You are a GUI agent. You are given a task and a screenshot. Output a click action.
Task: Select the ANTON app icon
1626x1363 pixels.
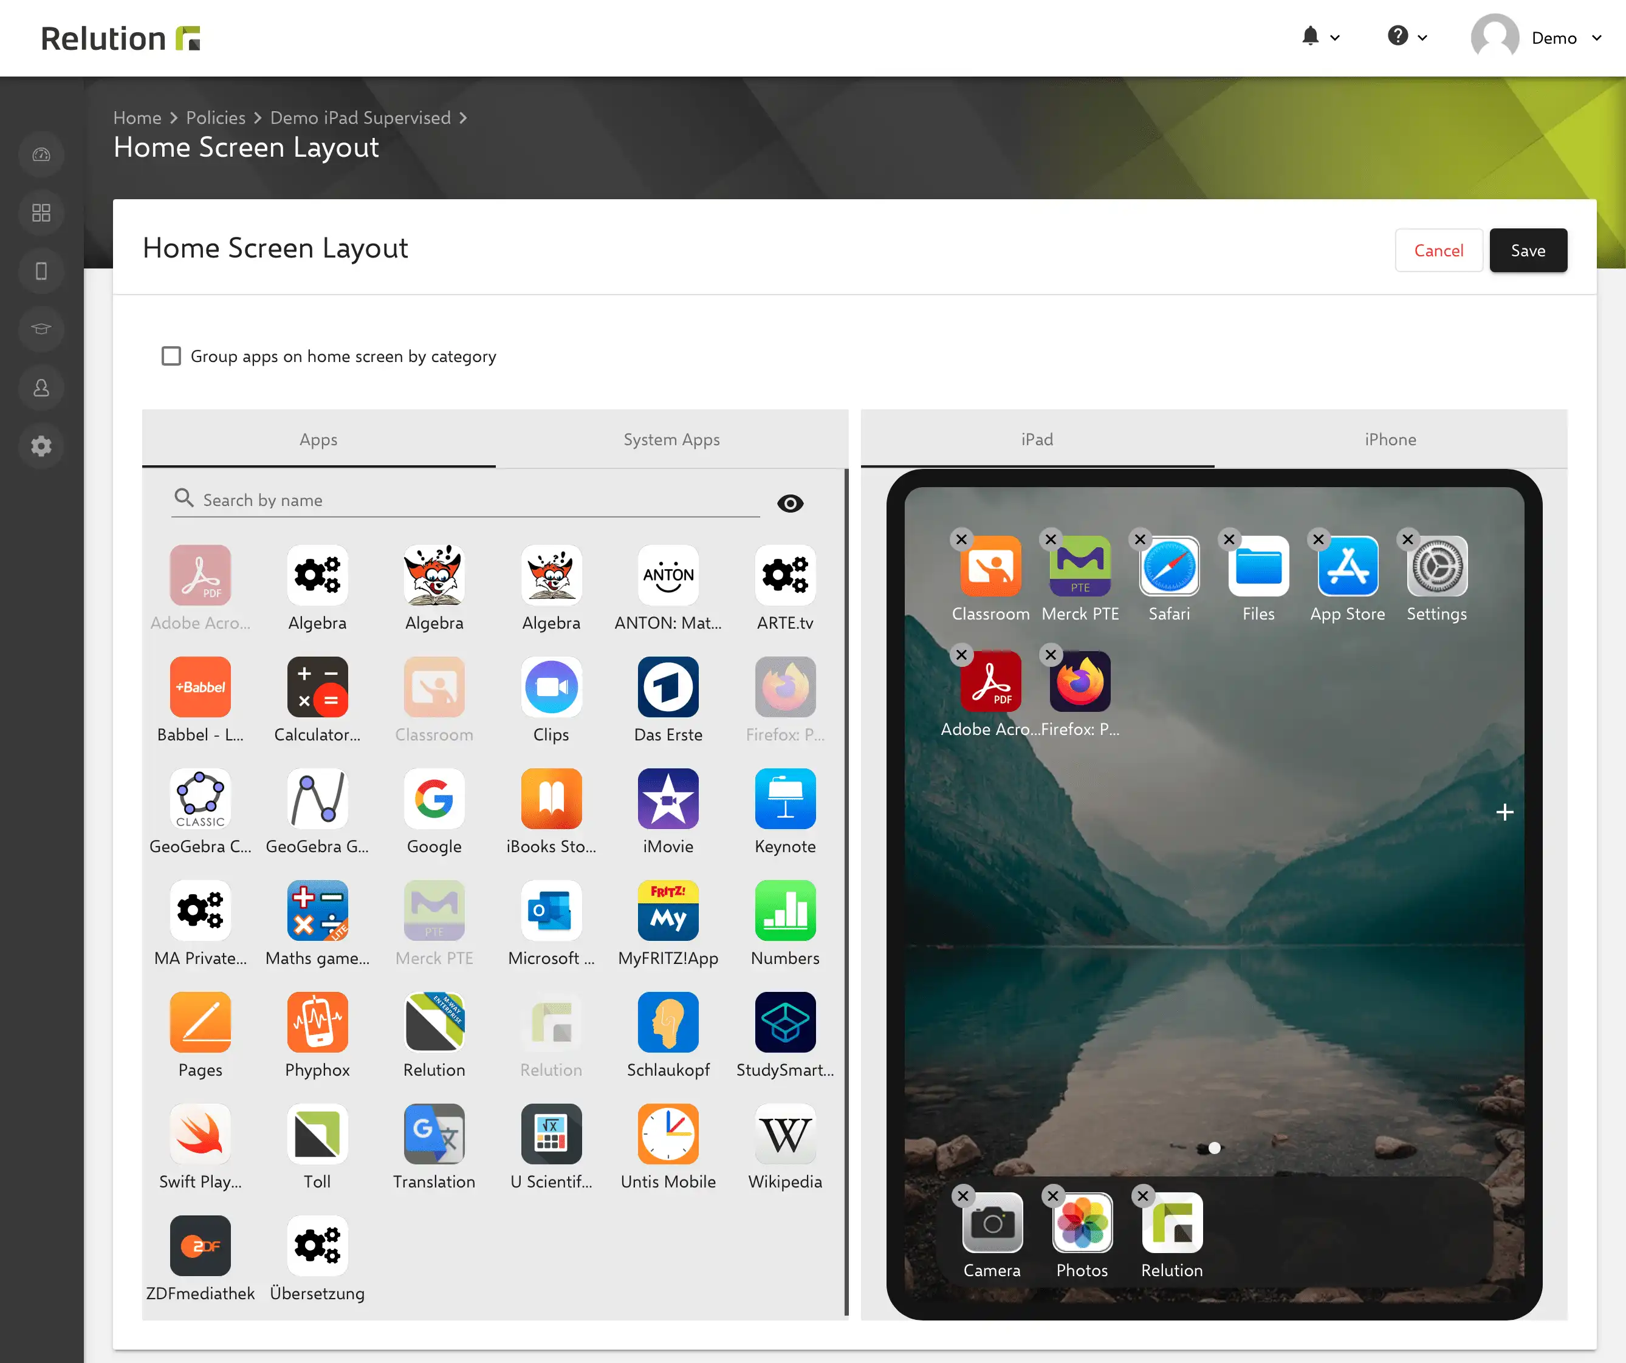[667, 575]
